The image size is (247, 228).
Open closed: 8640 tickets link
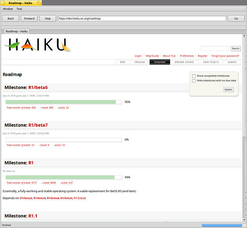coord(49,183)
